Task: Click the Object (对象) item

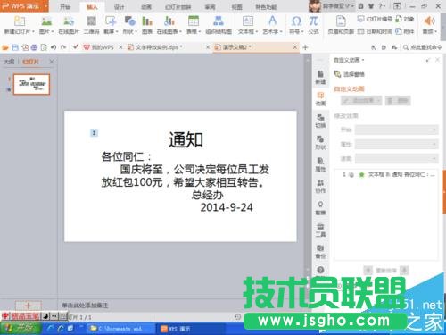Action: click(405, 19)
